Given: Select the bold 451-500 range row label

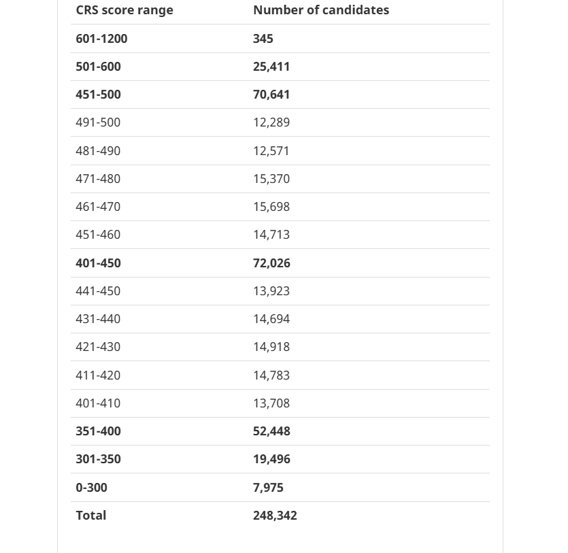Looking at the screenshot, I should tap(98, 95).
